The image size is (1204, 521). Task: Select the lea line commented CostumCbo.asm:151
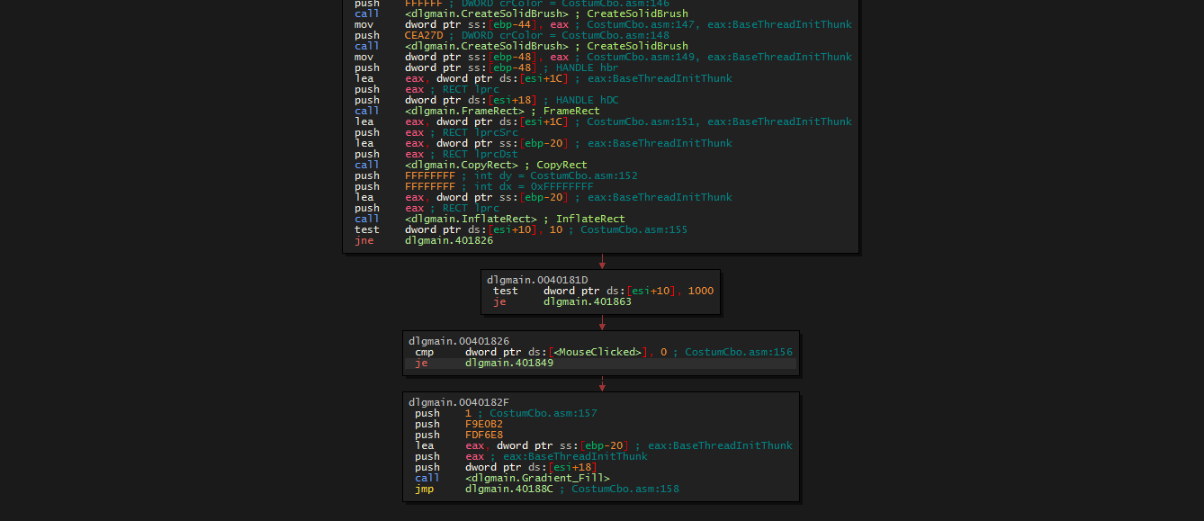[602, 121]
